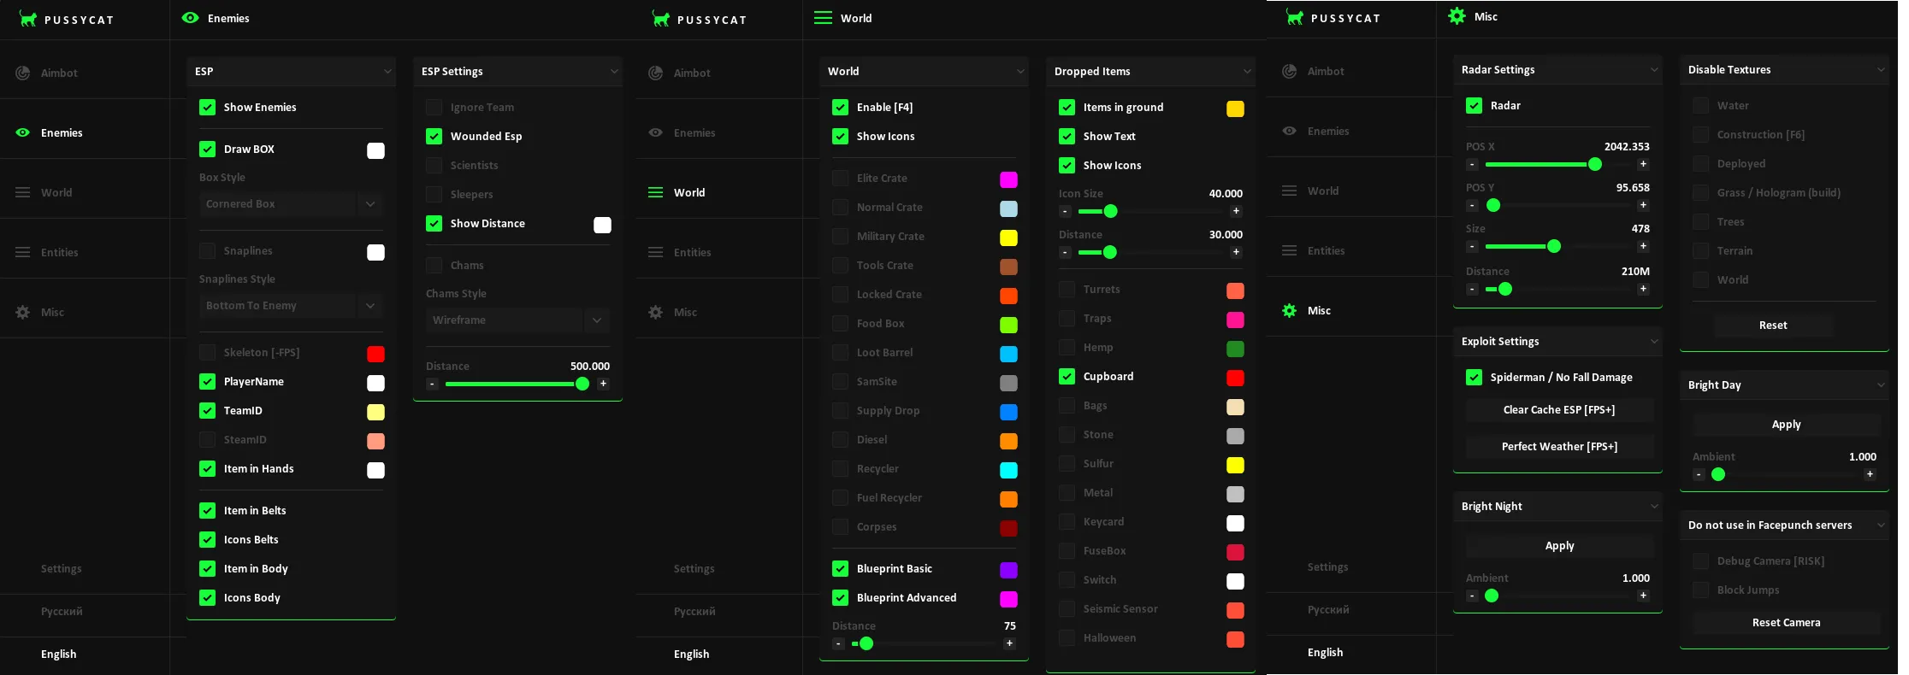The height and width of the screenshot is (675, 1909).
Task: Click the Misc gear icon in first sidebar
Action: (x=23, y=312)
